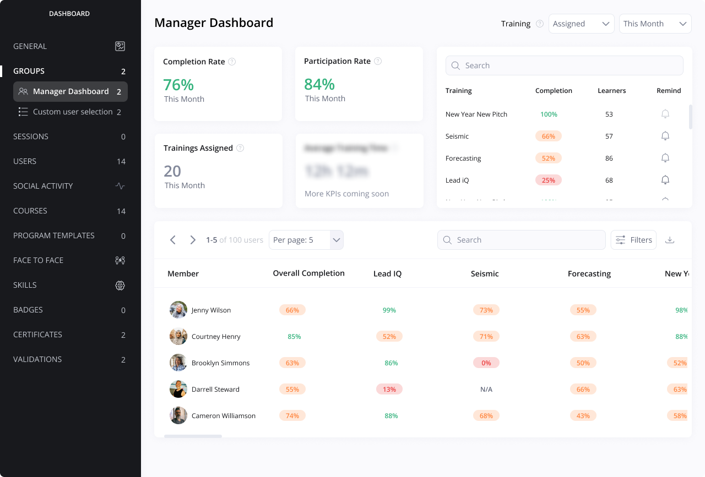
Task: Click the Forecasting column header in users table
Action: tap(589, 273)
